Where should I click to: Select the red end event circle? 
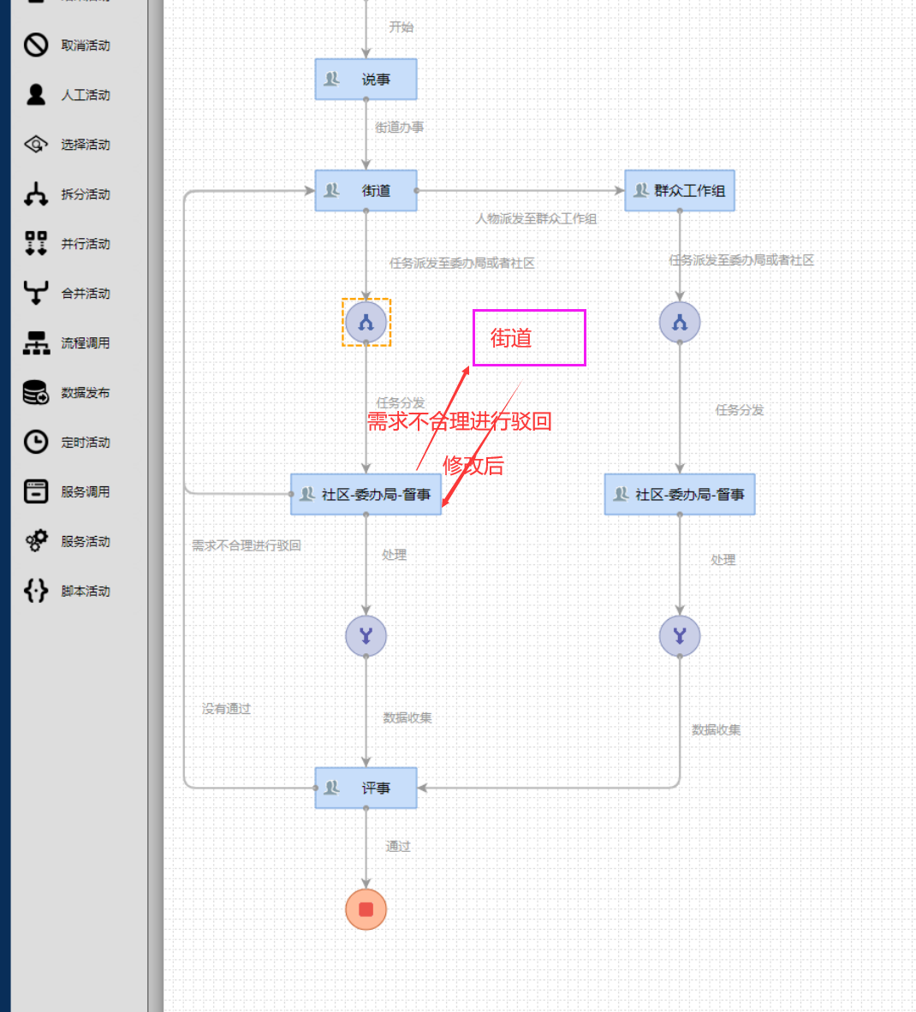[366, 909]
